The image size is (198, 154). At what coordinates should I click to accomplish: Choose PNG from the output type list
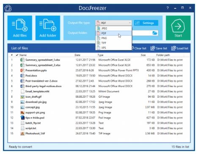(x=114, y=38)
